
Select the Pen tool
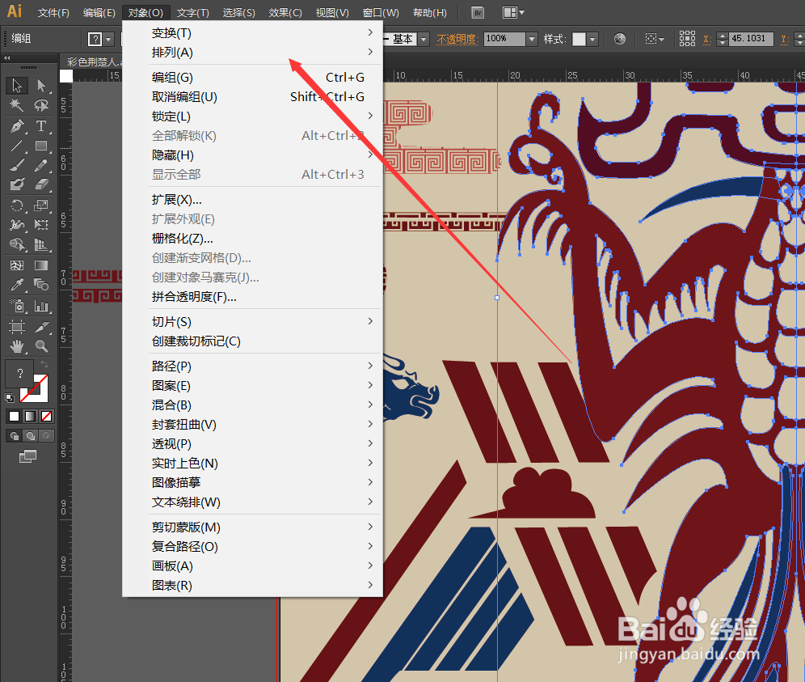click(17, 126)
